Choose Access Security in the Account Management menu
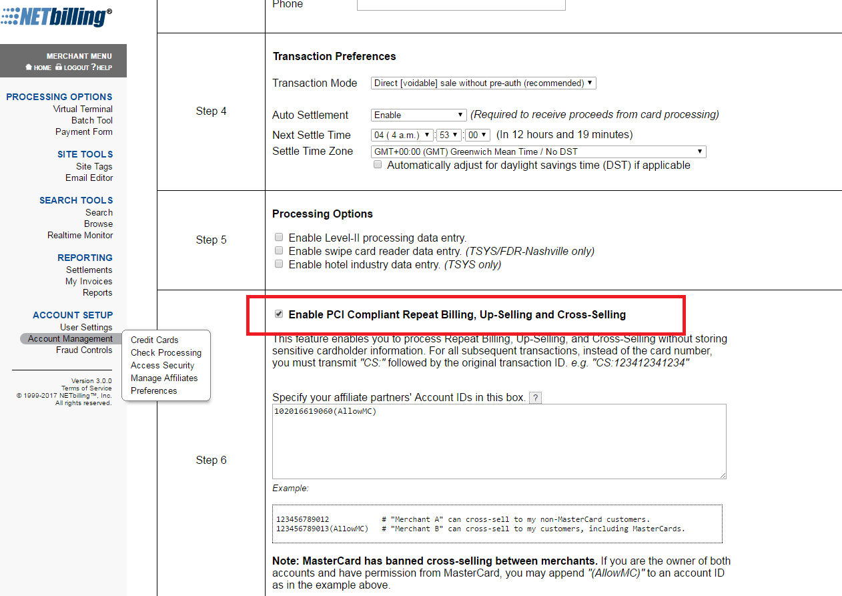The width and height of the screenshot is (842, 596). pos(161,365)
